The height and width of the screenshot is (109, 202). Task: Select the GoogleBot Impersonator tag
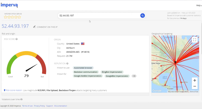click(117, 76)
